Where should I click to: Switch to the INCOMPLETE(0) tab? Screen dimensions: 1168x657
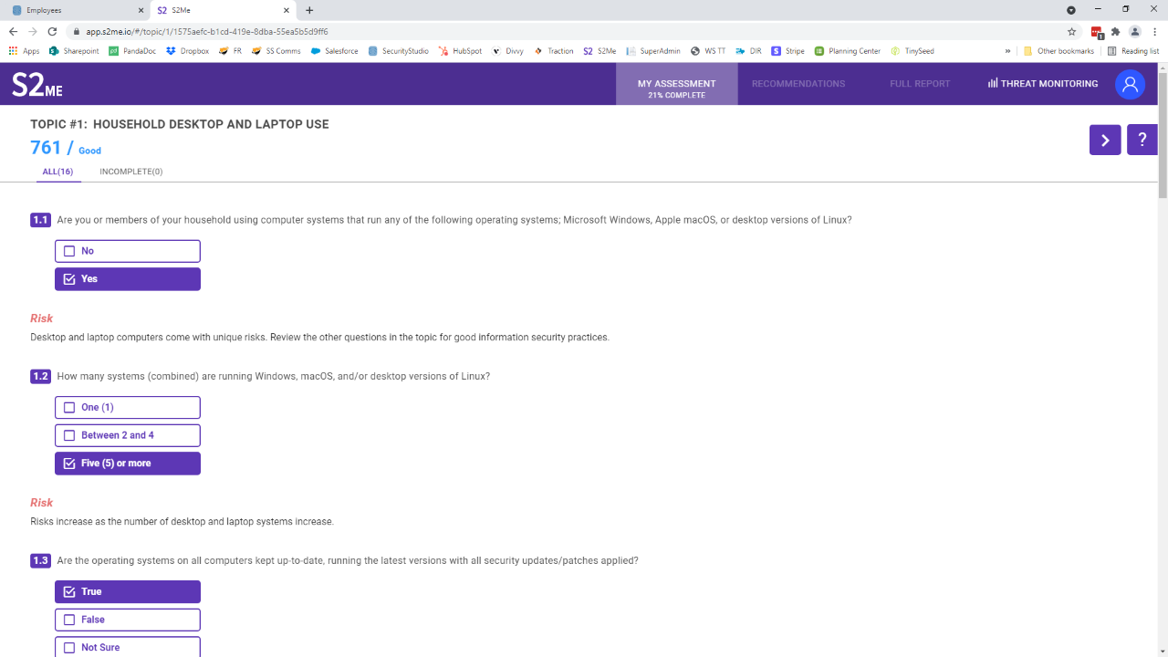tap(130, 171)
